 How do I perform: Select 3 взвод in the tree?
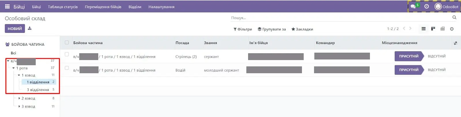tap(28, 106)
